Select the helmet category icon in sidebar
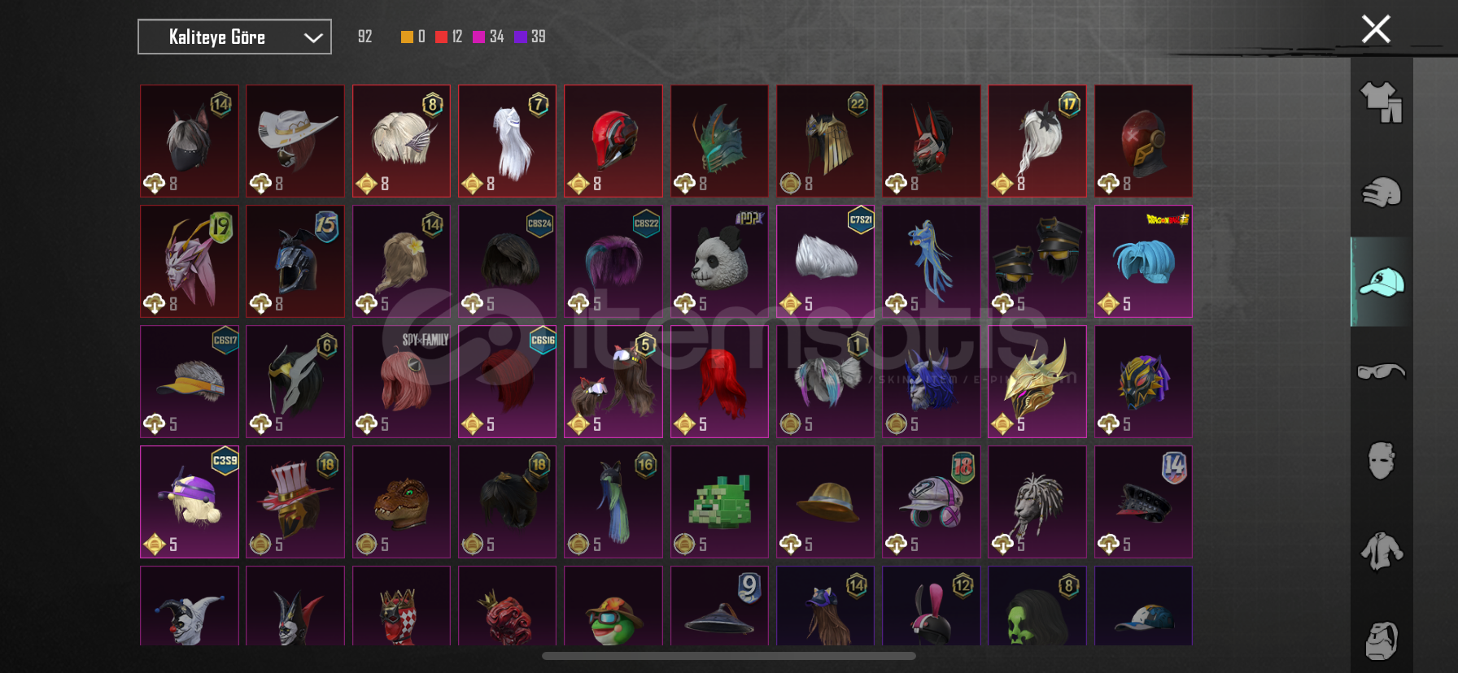1458x673 pixels. click(x=1382, y=193)
